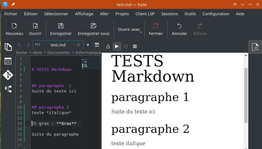Click the quick open lightning icon
262x149 pixels.
point(88,45)
